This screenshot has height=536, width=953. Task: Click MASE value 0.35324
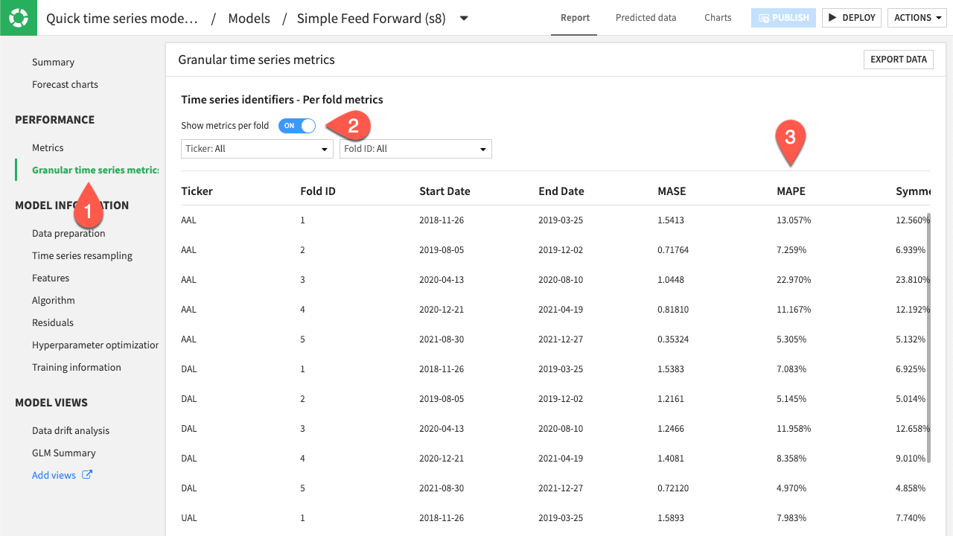pos(673,339)
